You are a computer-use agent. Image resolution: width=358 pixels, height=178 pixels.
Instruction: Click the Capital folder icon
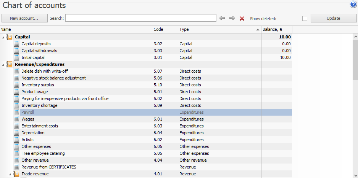pos(10,37)
